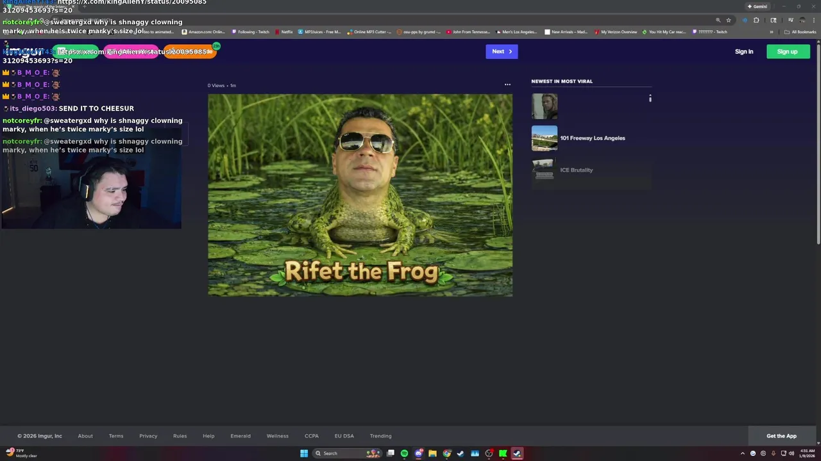Open the Windows Start menu
Image resolution: width=821 pixels, height=461 pixels.
coord(304,453)
